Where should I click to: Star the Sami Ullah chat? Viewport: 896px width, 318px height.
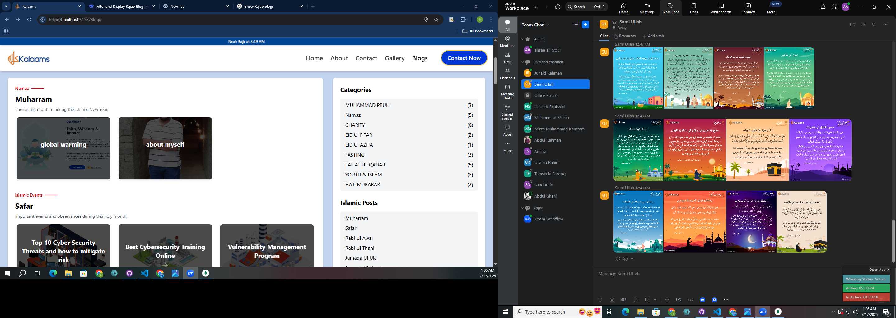pyautogui.click(x=615, y=22)
